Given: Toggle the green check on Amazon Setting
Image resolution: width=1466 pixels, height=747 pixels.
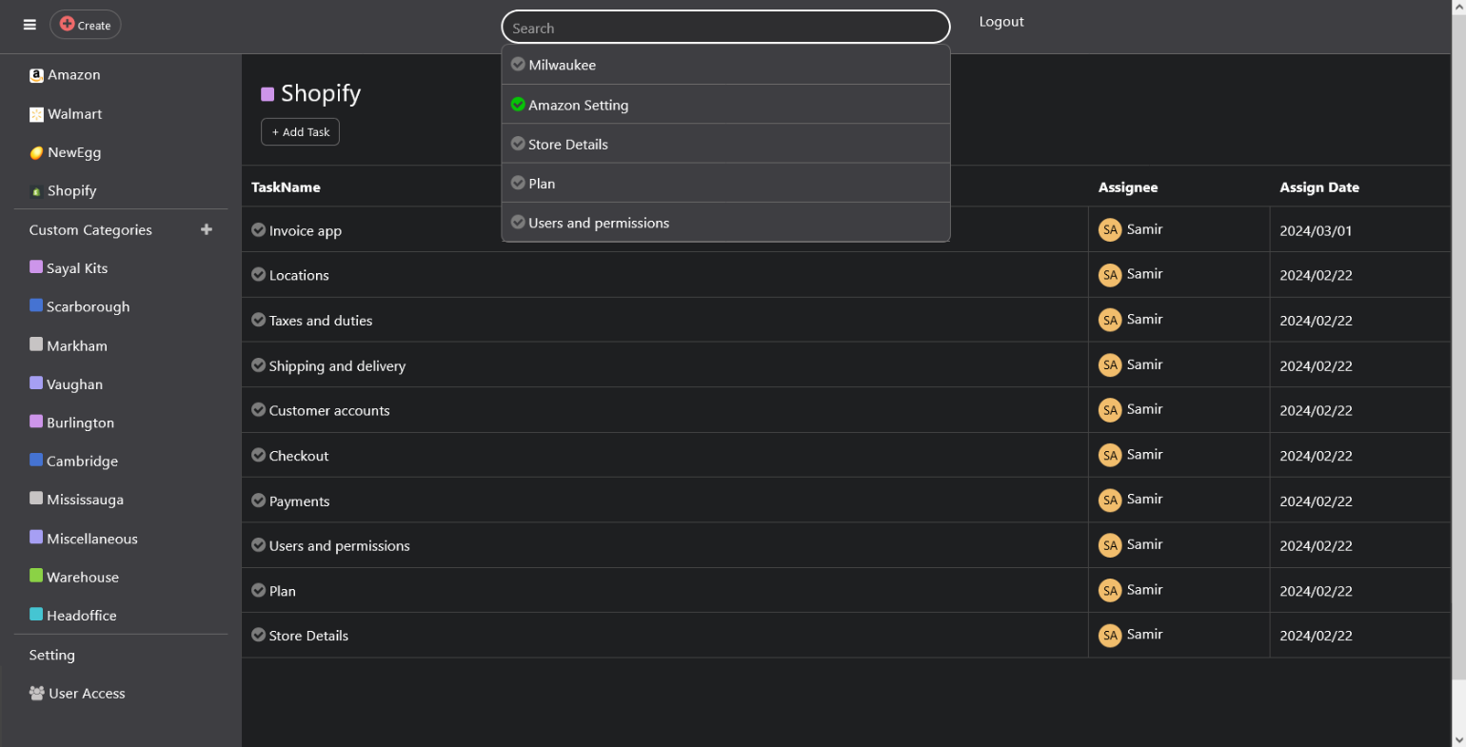Looking at the screenshot, I should pyautogui.click(x=518, y=105).
